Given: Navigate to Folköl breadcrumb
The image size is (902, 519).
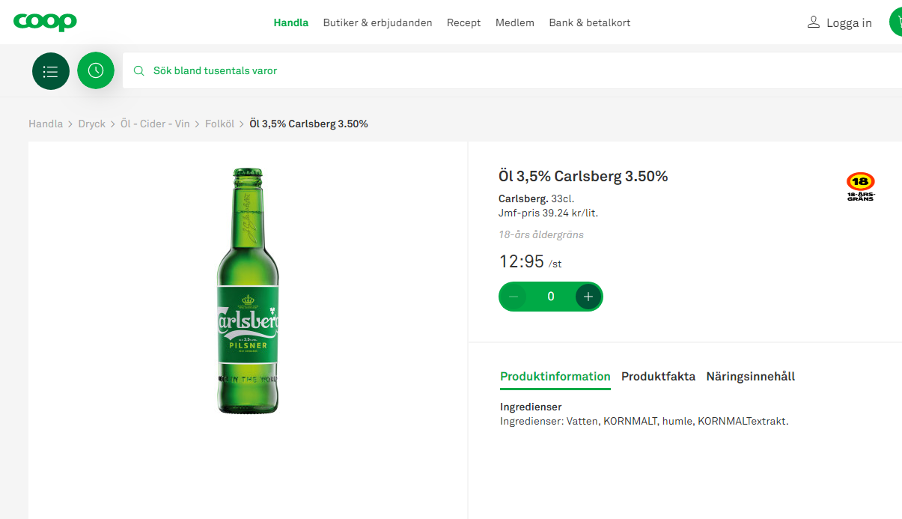Looking at the screenshot, I should (x=219, y=124).
